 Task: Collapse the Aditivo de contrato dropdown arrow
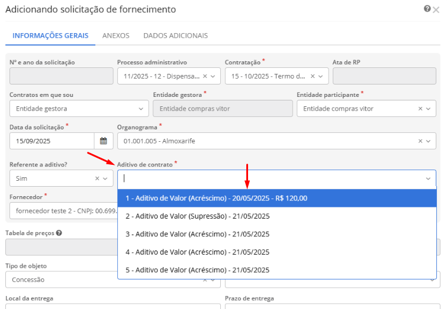(x=428, y=178)
